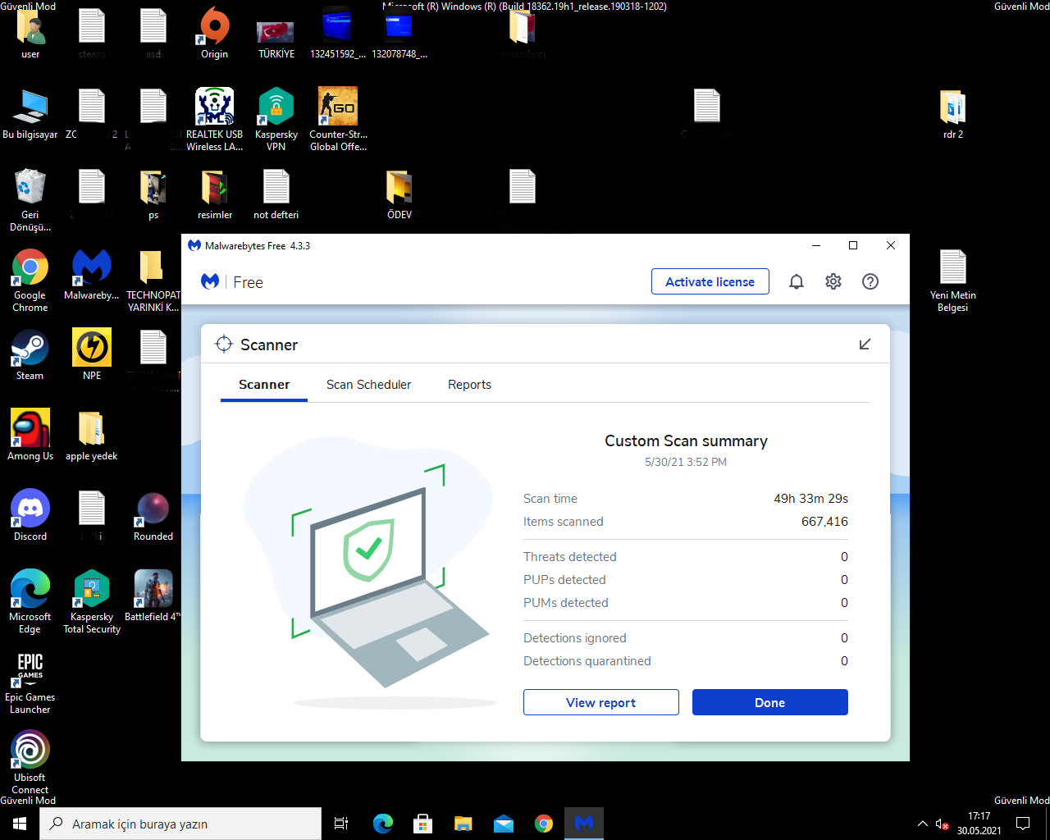Select the asd text file
Image resolution: width=1050 pixels, height=840 pixels.
(x=153, y=33)
